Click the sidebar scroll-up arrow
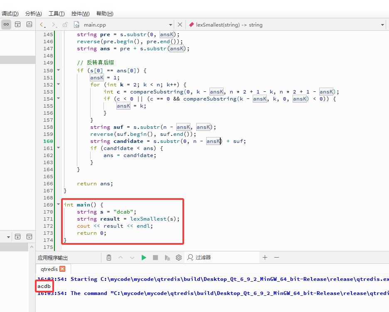The height and width of the screenshot is (312, 389). (x=32, y=247)
